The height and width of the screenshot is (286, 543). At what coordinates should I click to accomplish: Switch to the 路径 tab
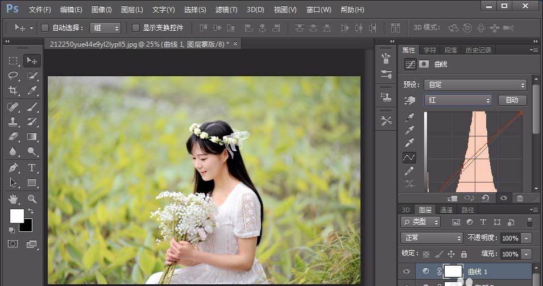[x=467, y=210]
